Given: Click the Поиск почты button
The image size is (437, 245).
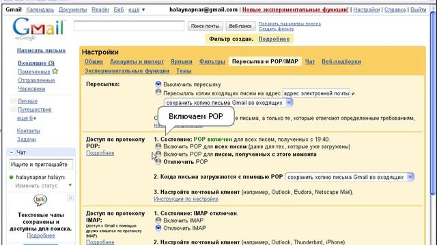Looking at the screenshot, I should [x=205, y=26].
